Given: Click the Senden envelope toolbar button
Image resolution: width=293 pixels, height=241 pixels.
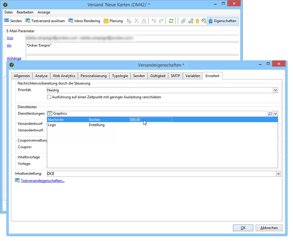Looking at the screenshot, I should [x=13, y=21].
